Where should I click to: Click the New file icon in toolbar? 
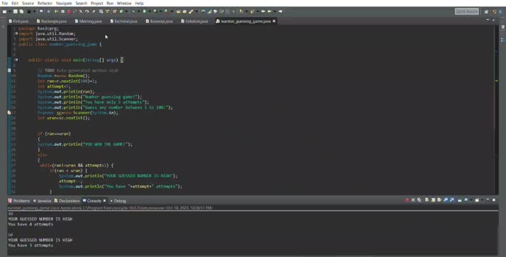click(x=4, y=11)
